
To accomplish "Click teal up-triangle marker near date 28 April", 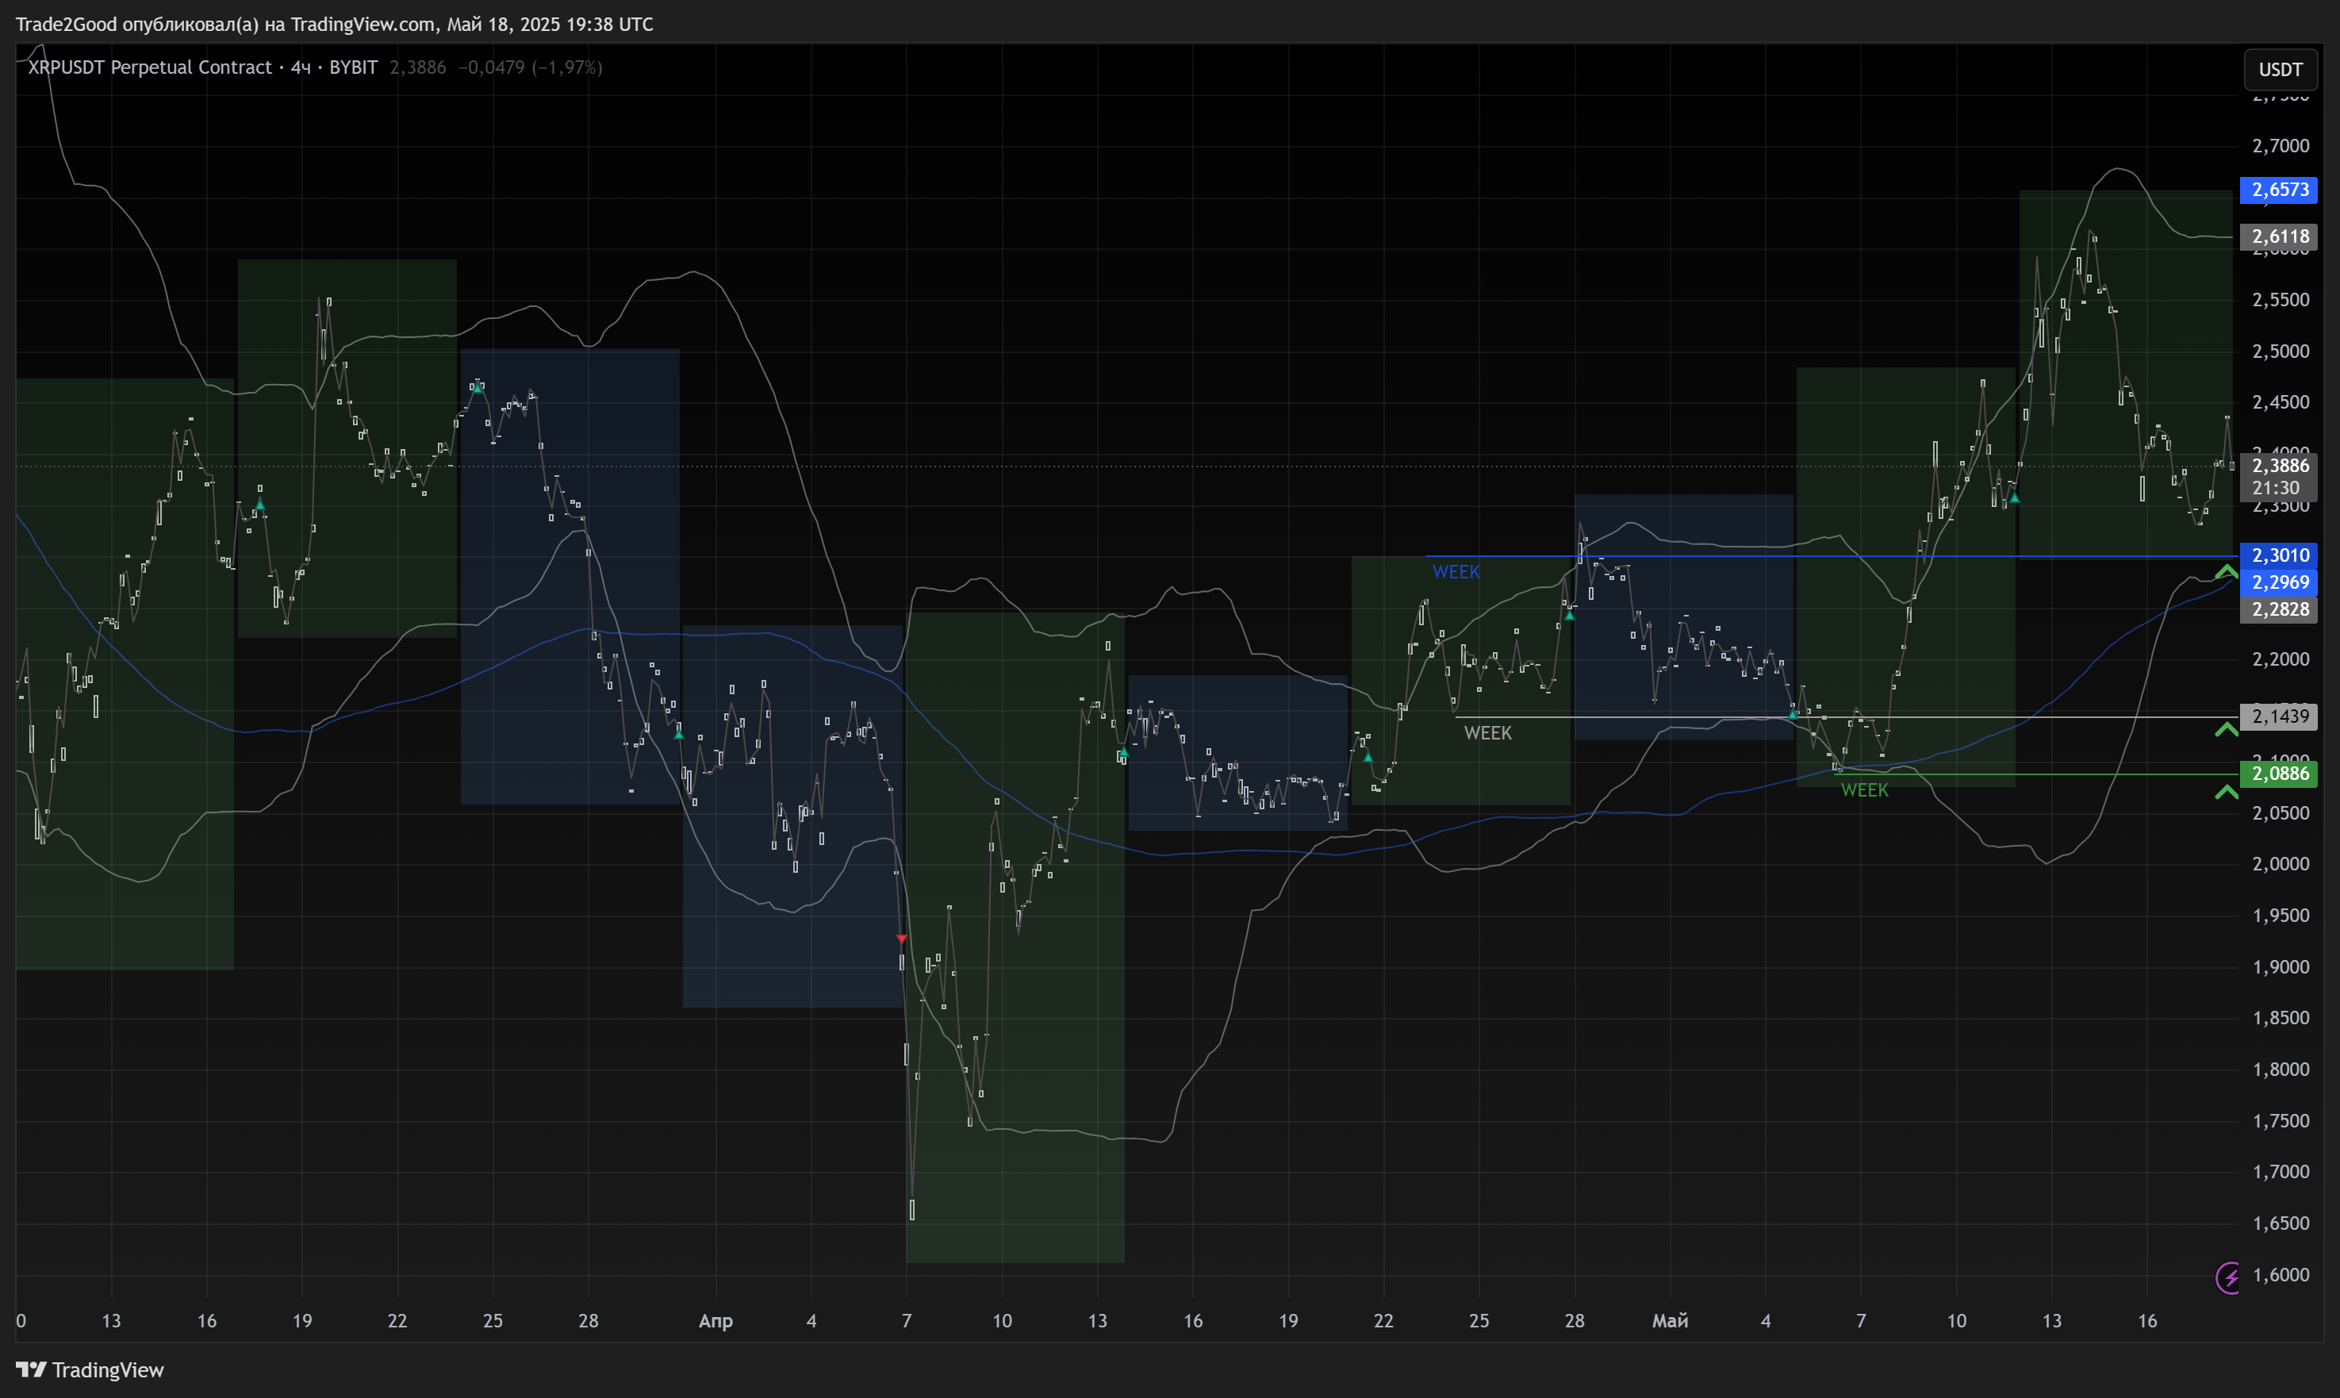I will pyautogui.click(x=1570, y=615).
